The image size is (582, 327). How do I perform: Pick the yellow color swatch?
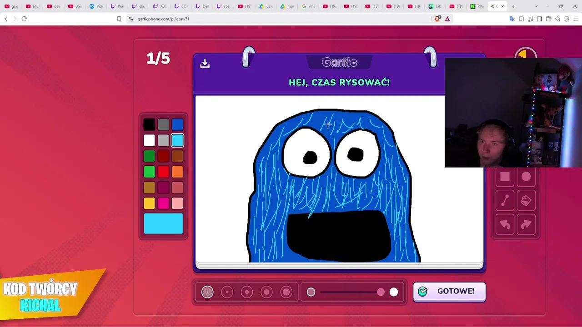click(149, 203)
